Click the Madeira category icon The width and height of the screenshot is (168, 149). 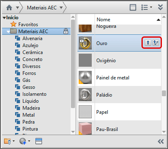18,108
